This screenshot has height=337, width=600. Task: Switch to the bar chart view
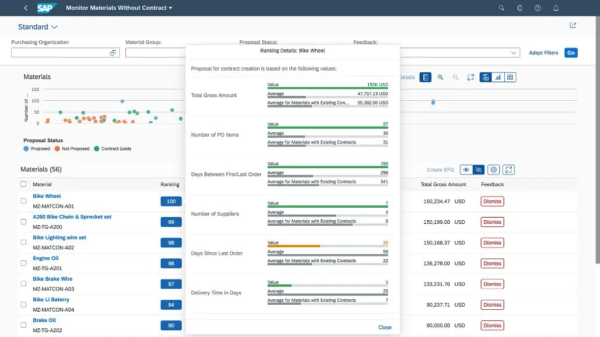coord(497,77)
